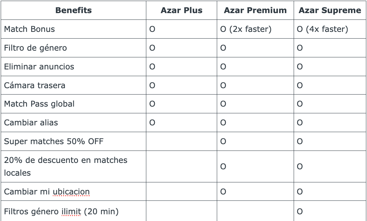367x221 pixels.
Task: Click the Match Bonus row label
Action: coord(29,29)
